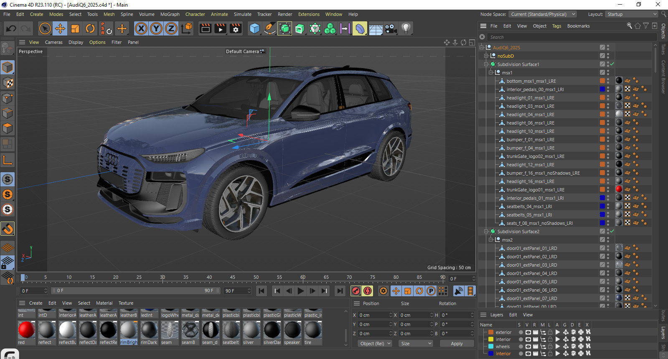Toggle Autokeying red circle button
Screen dimensions: 668x359
[368, 291]
